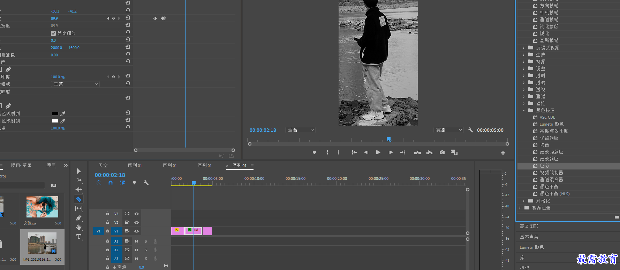
Task: Open program monitor settings wrench
Action: (470, 130)
